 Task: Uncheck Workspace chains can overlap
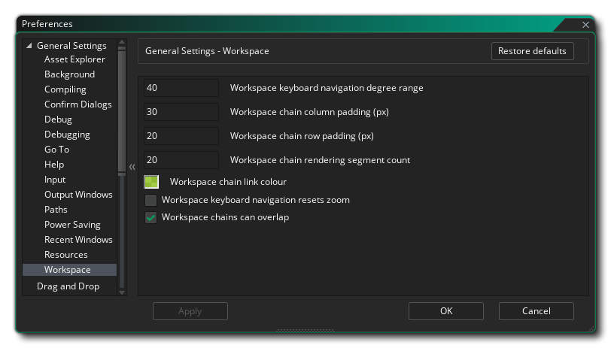tap(151, 218)
